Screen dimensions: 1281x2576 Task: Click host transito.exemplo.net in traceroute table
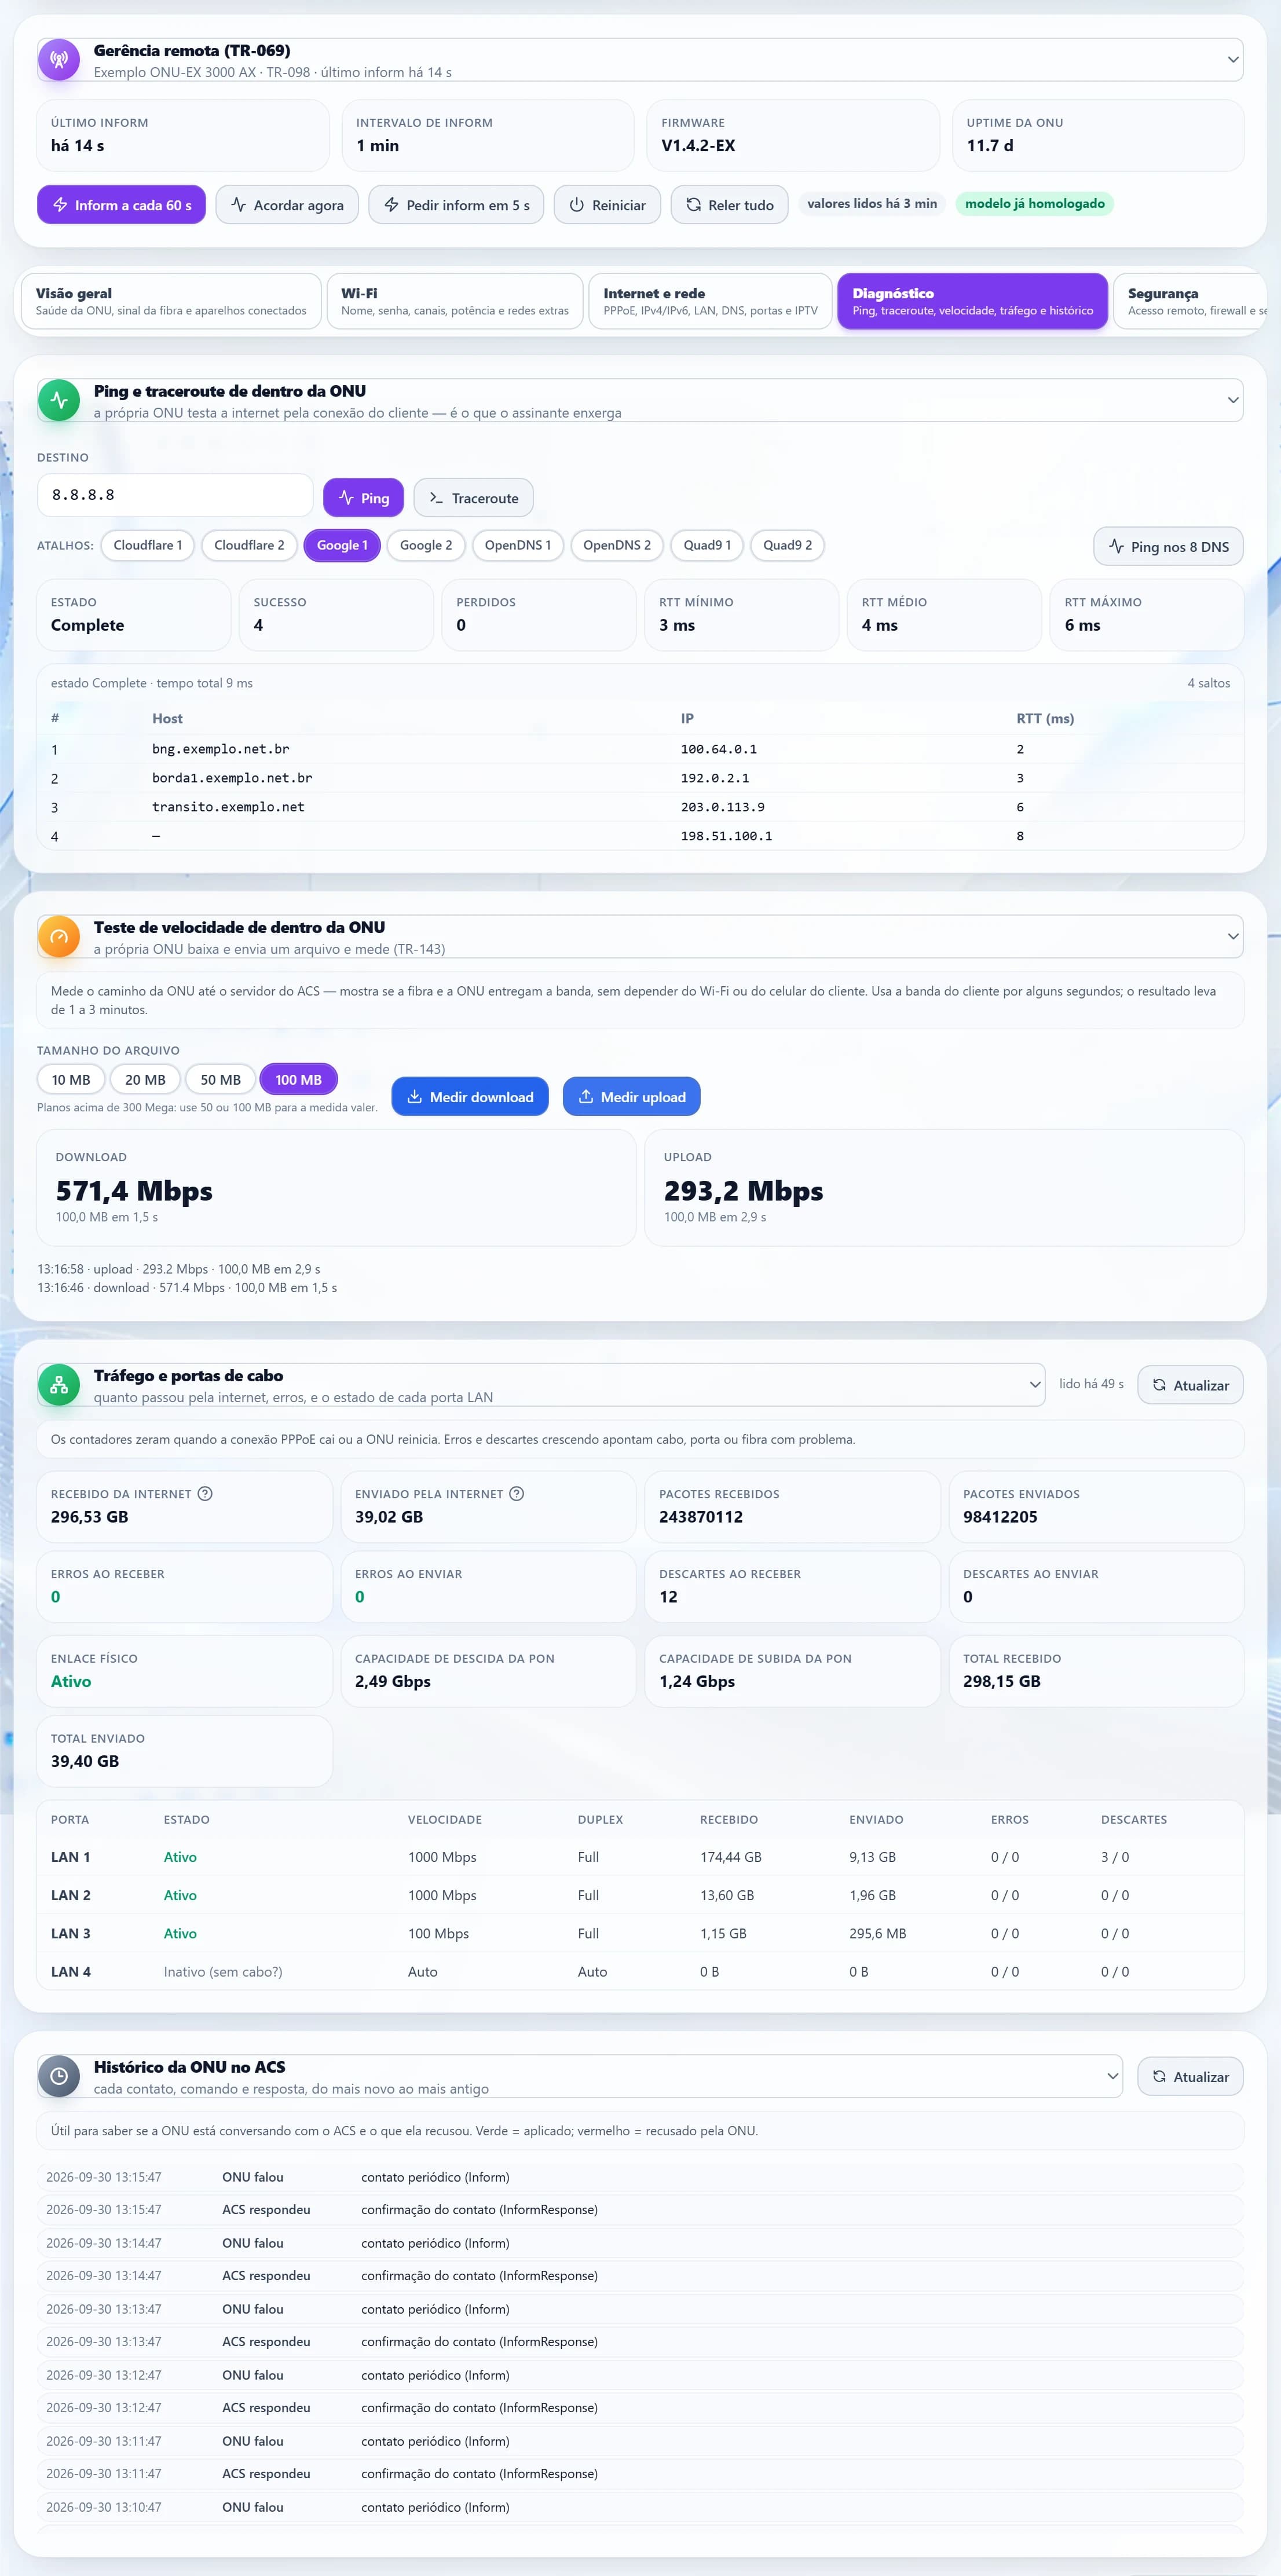click(x=228, y=807)
